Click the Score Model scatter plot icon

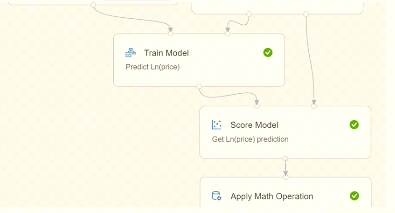coord(217,125)
